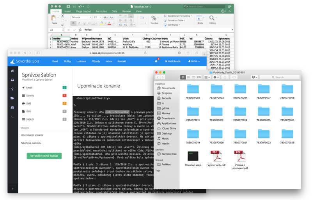Image resolution: width=312 pixels, height=200 pixels.
Task: Click the Vytvořit nový SKSUD button
Action: click(44, 156)
